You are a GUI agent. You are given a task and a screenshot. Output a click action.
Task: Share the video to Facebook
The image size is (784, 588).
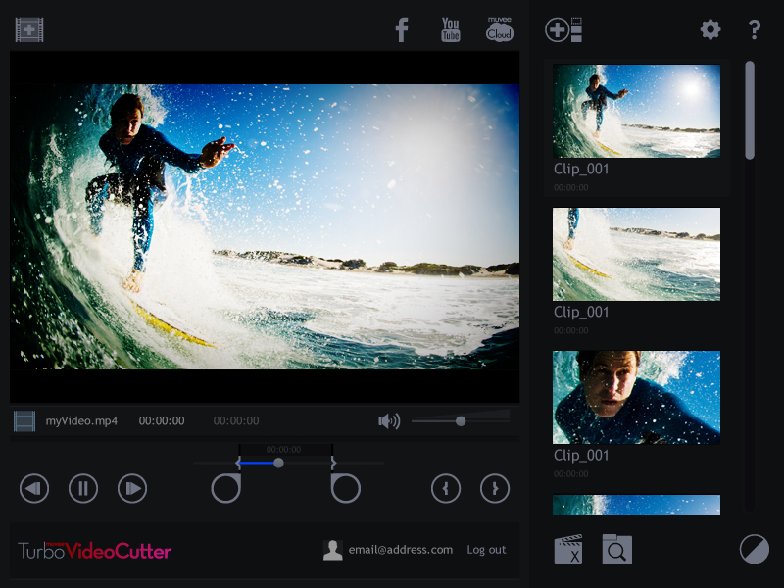[402, 29]
